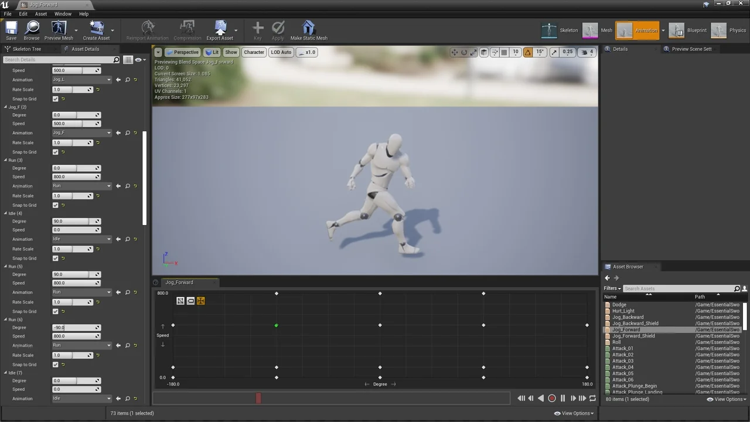750x422 pixels.
Task: Toggle viewport grid snapping in the viewport toolbar
Action: point(504,52)
